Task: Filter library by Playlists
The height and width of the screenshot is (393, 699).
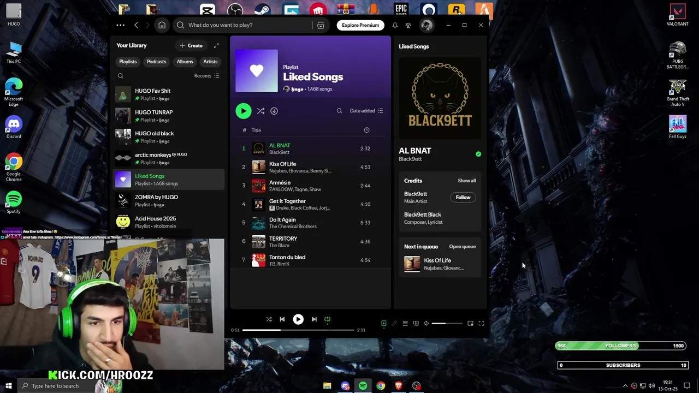Action: pos(128,62)
